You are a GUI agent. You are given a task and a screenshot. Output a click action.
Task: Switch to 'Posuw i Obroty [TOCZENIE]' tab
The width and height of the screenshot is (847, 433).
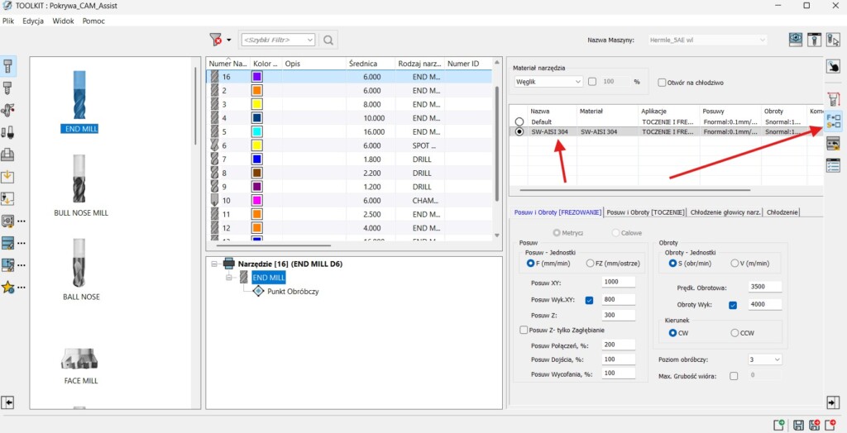point(645,212)
